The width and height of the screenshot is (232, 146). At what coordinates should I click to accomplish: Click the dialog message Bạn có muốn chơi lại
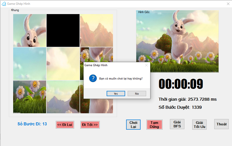point(121,79)
